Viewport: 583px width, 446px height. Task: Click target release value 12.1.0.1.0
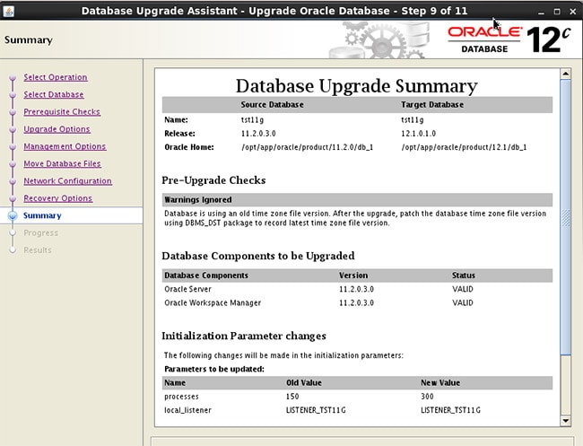tap(418, 134)
